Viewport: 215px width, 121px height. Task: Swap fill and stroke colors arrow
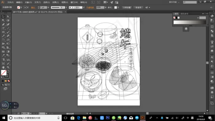pyautogui.click(x=9, y=71)
